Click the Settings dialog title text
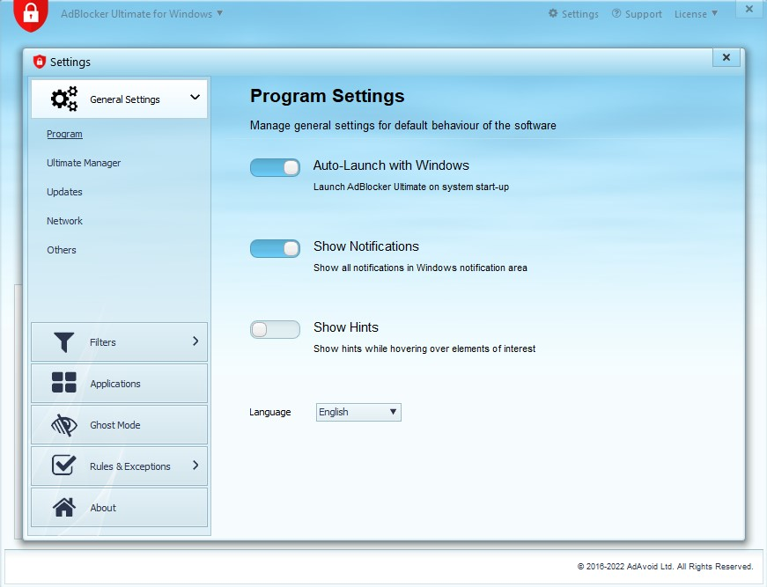 pyautogui.click(x=70, y=62)
